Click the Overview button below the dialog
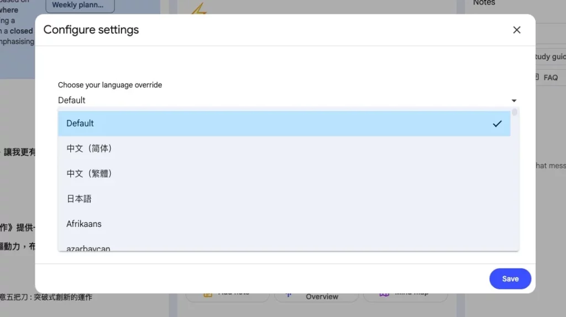The width and height of the screenshot is (566, 317). [x=322, y=297]
